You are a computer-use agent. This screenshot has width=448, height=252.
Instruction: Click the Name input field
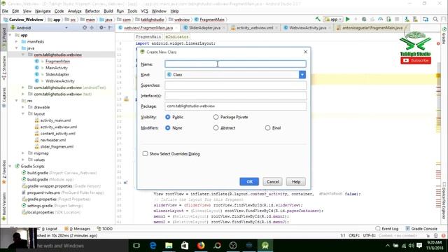(235, 64)
